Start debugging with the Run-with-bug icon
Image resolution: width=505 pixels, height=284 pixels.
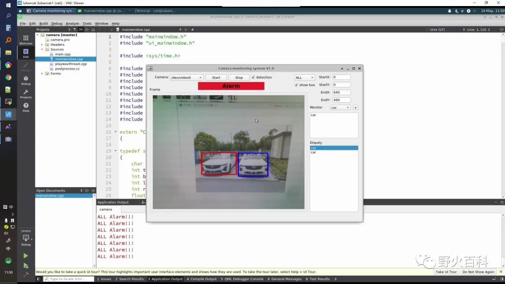[x=26, y=265]
